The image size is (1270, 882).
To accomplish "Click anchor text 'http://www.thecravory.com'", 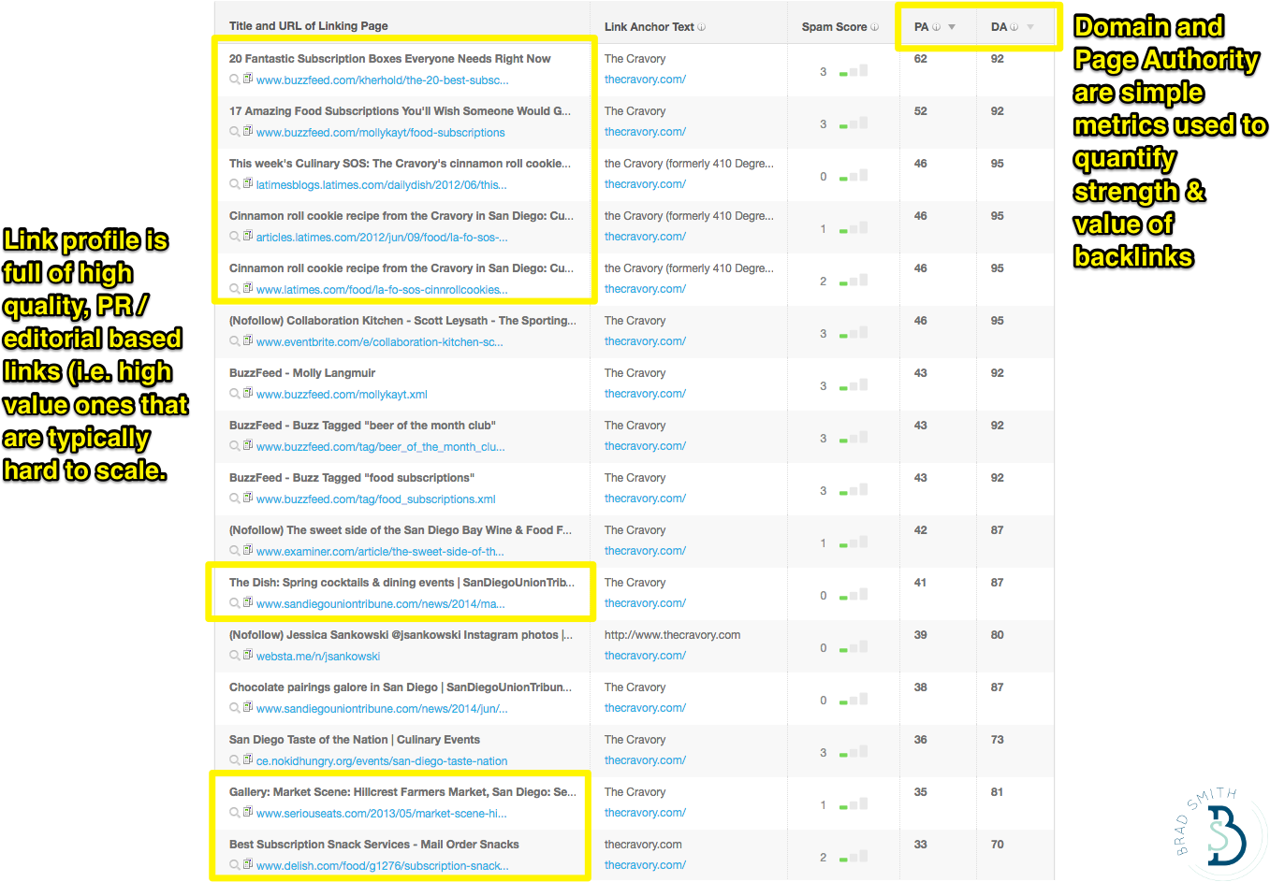I will pyautogui.click(x=672, y=635).
